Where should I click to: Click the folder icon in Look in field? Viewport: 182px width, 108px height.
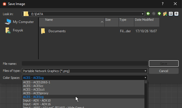click(26, 14)
